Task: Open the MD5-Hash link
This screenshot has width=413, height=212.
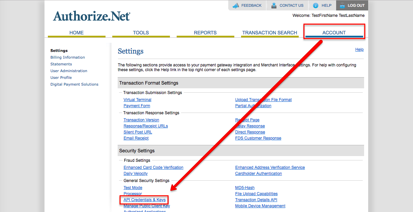Action: pos(245,188)
